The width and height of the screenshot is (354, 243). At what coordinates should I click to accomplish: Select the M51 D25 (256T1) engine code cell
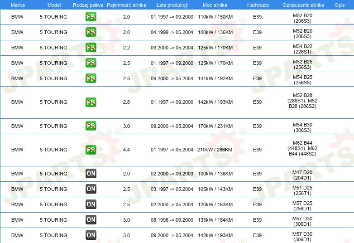point(302,189)
